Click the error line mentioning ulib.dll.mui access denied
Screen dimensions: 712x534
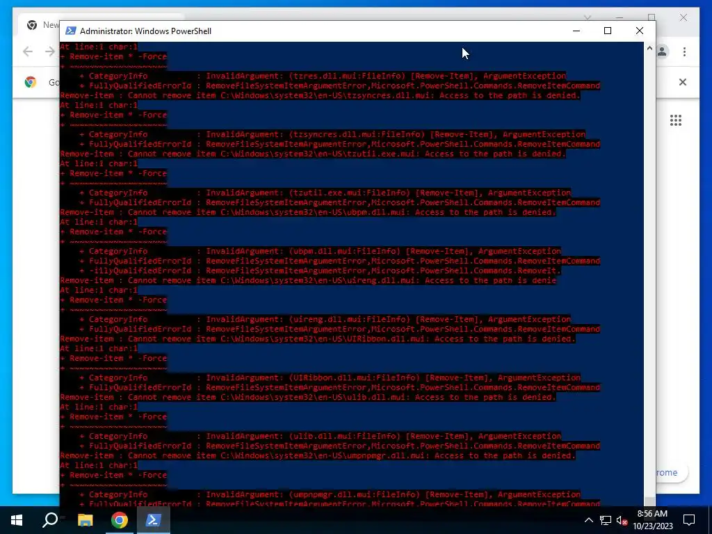coord(308,397)
